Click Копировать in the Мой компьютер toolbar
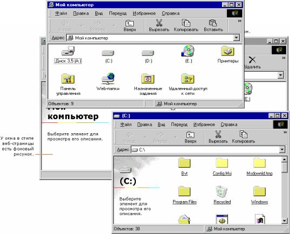The height and width of the screenshot is (234, 290). 186,26
